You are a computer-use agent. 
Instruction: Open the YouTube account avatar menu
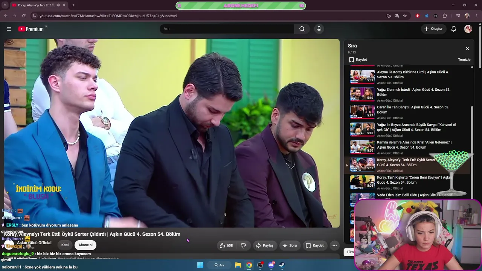click(x=468, y=29)
